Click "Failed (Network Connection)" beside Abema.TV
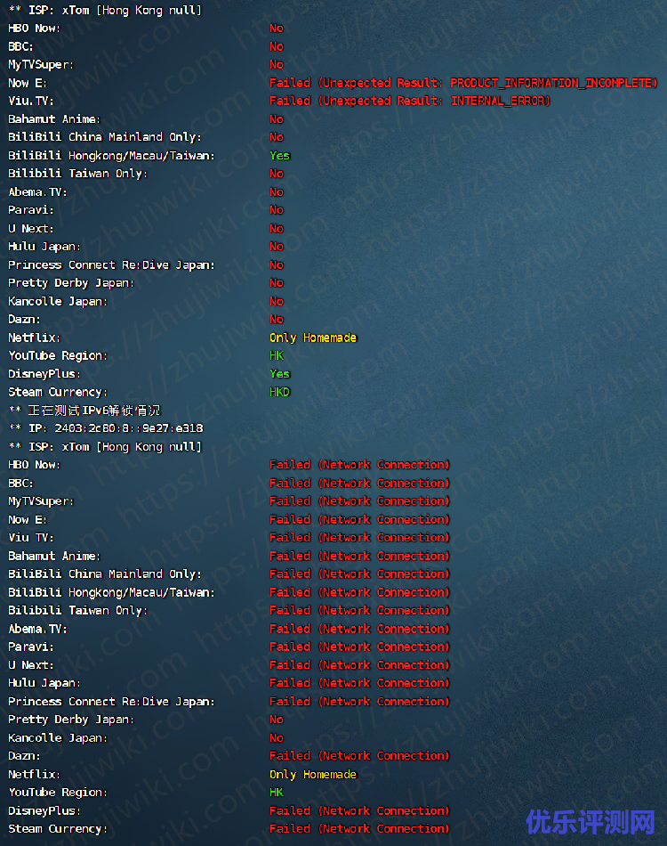The height and width of the screenshot is (846, 667). (x=359, y=629)
